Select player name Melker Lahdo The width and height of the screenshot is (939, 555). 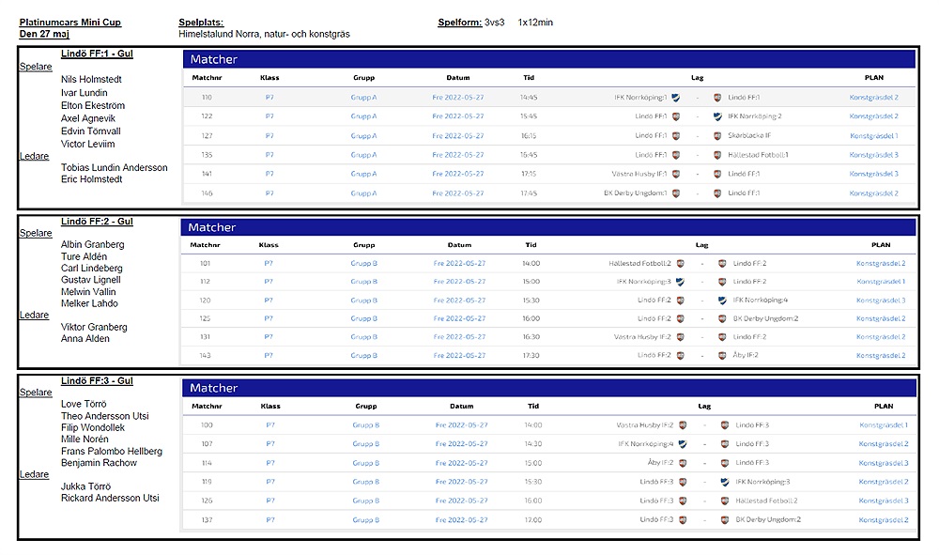(x=89, y=303)
